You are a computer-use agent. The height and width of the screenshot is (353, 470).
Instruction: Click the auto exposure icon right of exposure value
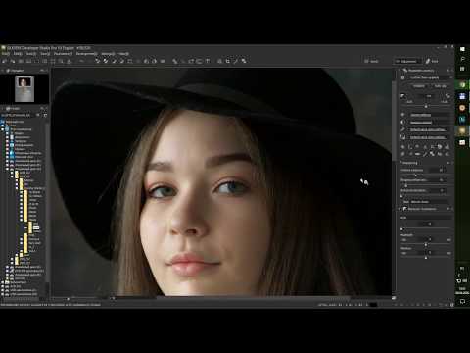coord(447,96)
